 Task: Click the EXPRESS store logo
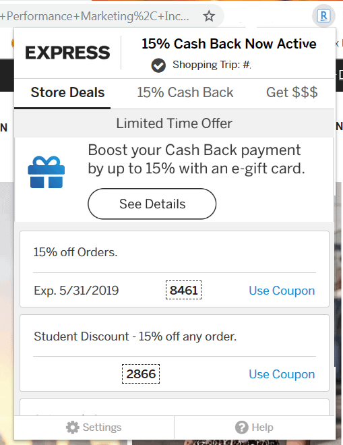[67, 53]
